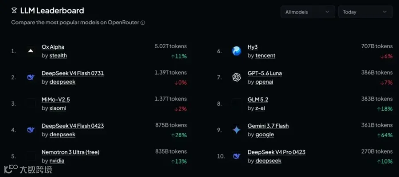Open the Gemini 3.7 Flash link
The height and width of the screenshot is (177, 399).
(268, 126)
